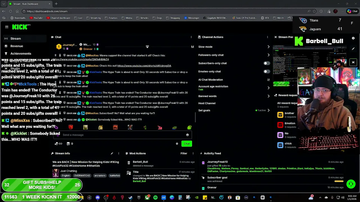The height and width of the screenshot is (202, 360).
Task: Open the Channel dashboard bookmark
Action: (x=58, y=18)
